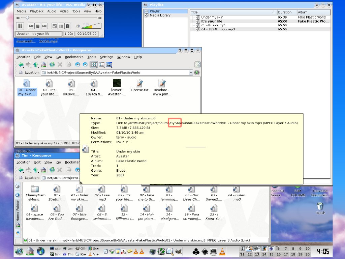Open the VLC Video menu

(64, 11)
